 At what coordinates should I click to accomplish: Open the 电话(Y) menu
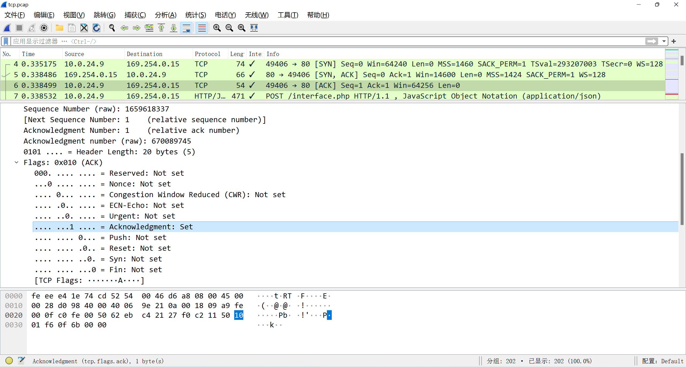(225, 15)
